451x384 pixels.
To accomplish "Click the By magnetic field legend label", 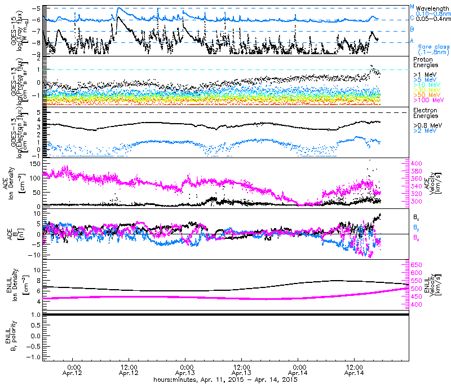I will (416, 228).
